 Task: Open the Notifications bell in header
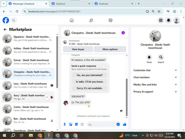coord(168,20)
